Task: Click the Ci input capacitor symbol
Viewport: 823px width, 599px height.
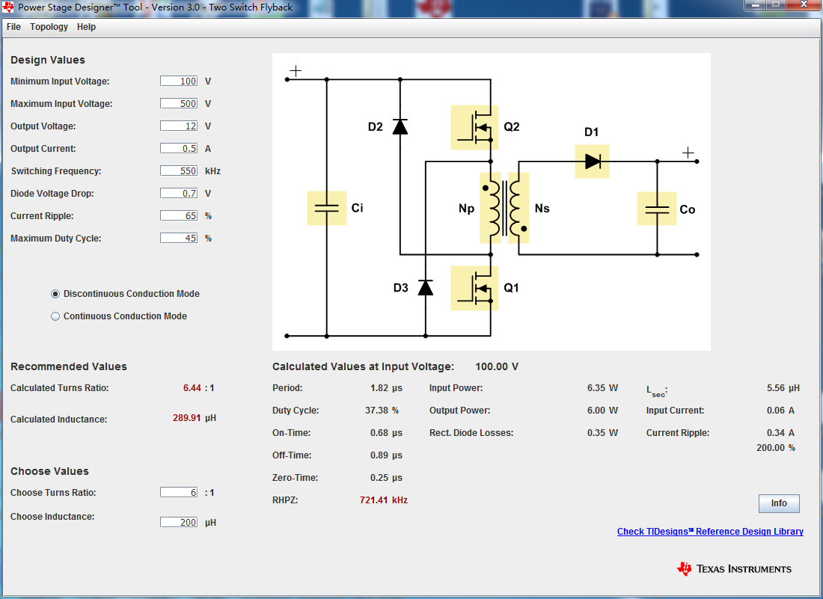Action: tap(326, 208)
